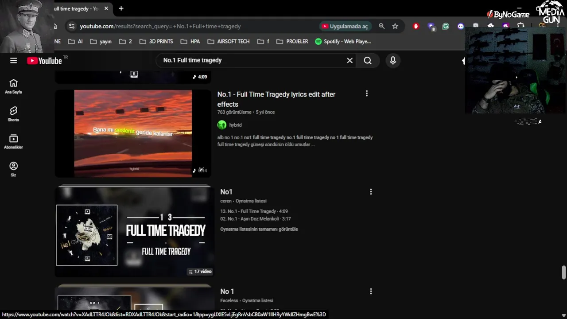Viewport: 567px width, 319px height.
Task: Open Shorts in the sidebar
Action: pos(13,114)
